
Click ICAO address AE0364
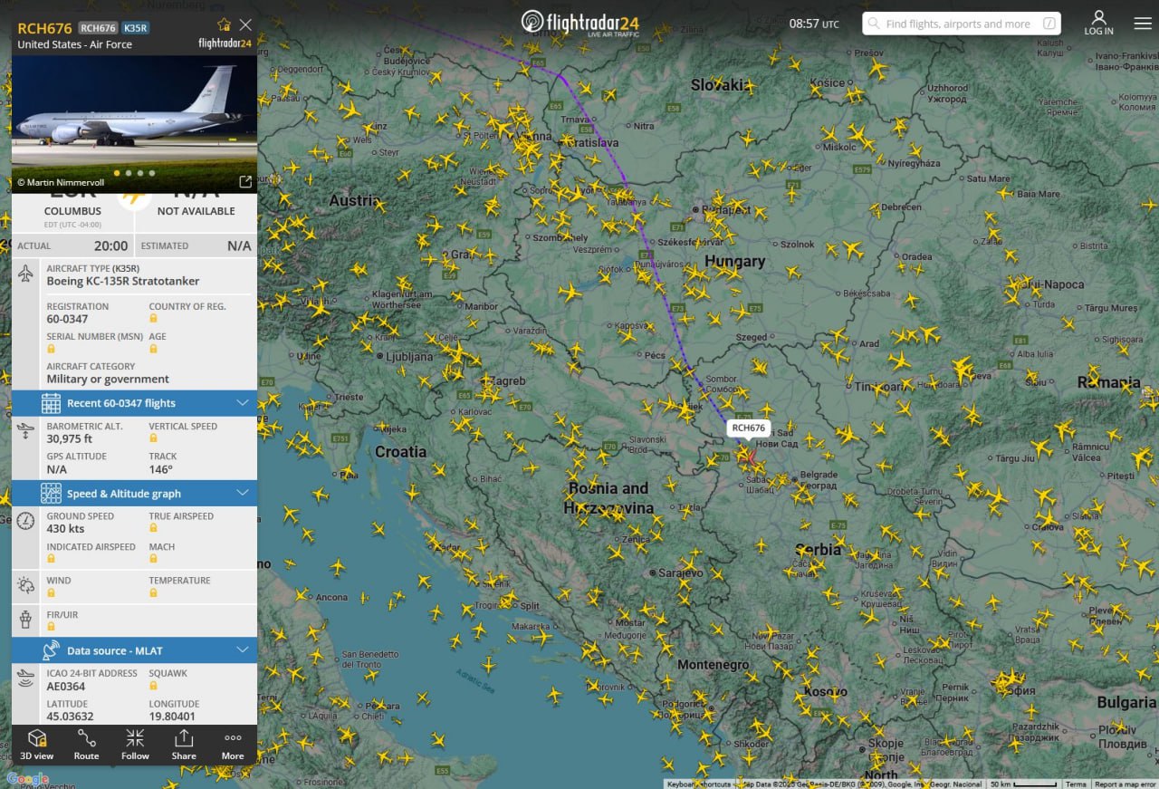click(66, 686)
